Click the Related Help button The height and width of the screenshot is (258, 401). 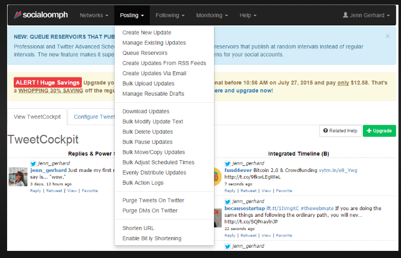pos(340,131)
